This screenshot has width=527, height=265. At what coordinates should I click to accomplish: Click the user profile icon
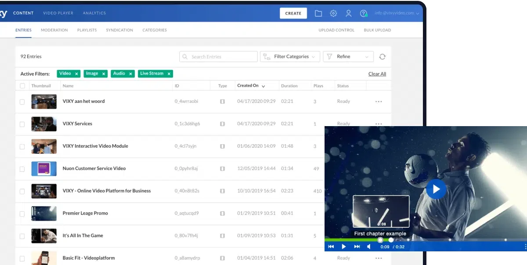pos(348,13)
